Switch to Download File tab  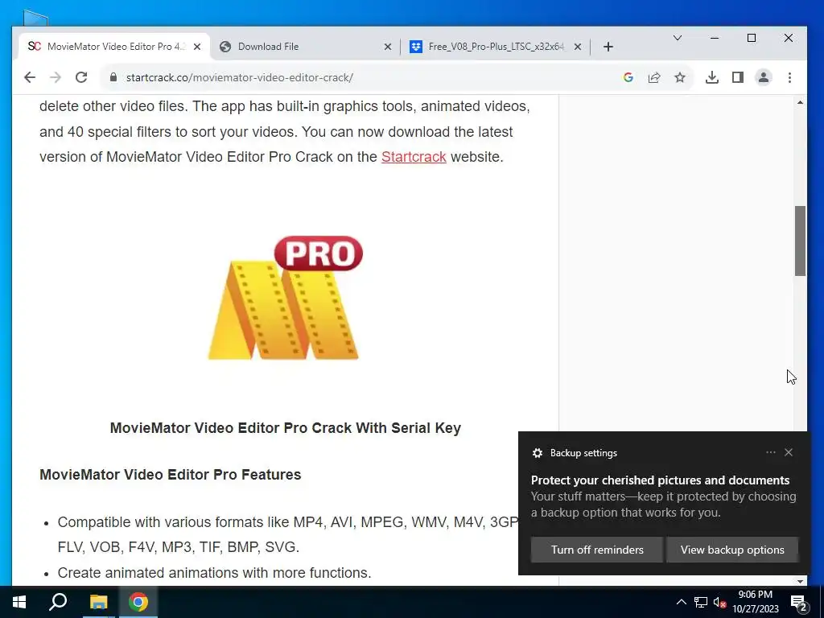pyautogui.click(x=305, y=47)
